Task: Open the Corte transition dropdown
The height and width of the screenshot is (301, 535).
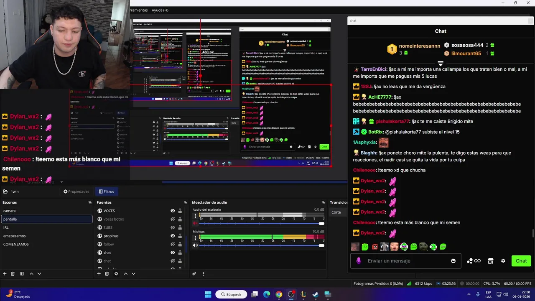Action: coord(339,212)
